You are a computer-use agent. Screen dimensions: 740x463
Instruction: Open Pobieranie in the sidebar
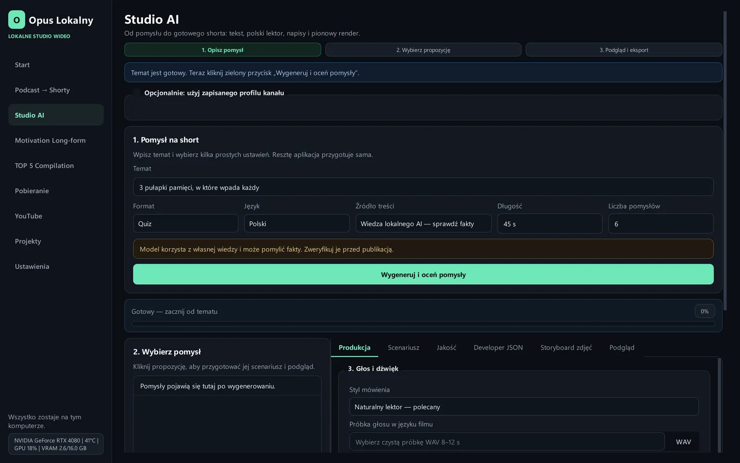[x=56, y=191]
